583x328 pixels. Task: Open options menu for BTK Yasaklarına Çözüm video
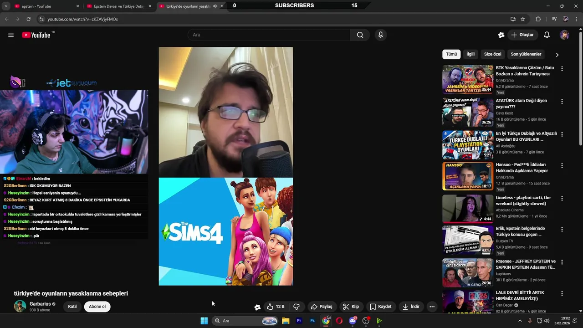tap(562, 69)
